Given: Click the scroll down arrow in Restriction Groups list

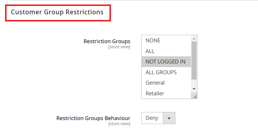Looking at the screenshot, I should pos(194,89).
